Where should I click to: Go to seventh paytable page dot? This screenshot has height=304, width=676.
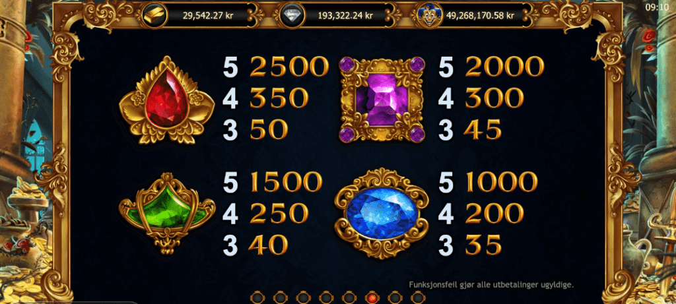click(x=395, y=297)
